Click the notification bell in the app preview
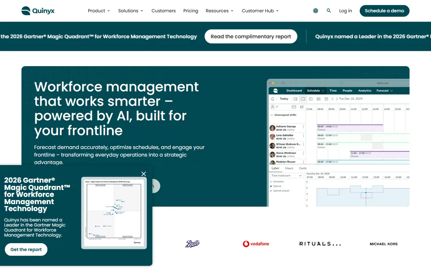The width and height of the screenshot is (431, 269). pyautogui.click(x=272, y=99)
